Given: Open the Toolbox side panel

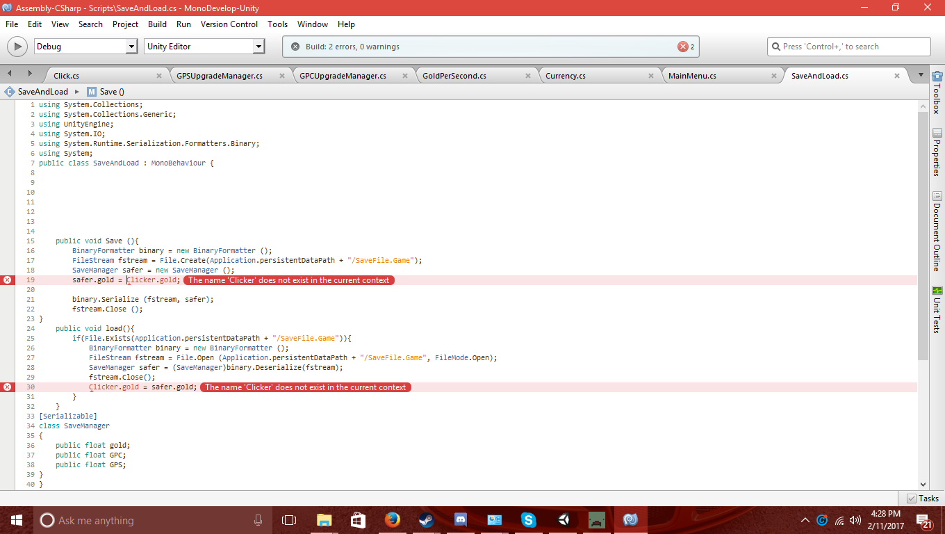Looking at the screenshot, I should [x=937, y=92].
